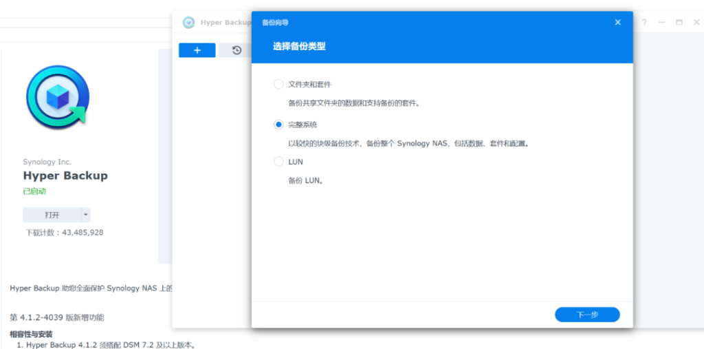The height and width of the screenshot is (349, 704).
Task: Click the large Hyper Backup package logo
Action: pyautogui.click(x=58, y=97)
